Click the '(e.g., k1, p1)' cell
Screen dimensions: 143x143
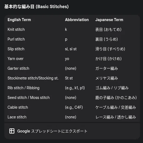pos(75,88)
